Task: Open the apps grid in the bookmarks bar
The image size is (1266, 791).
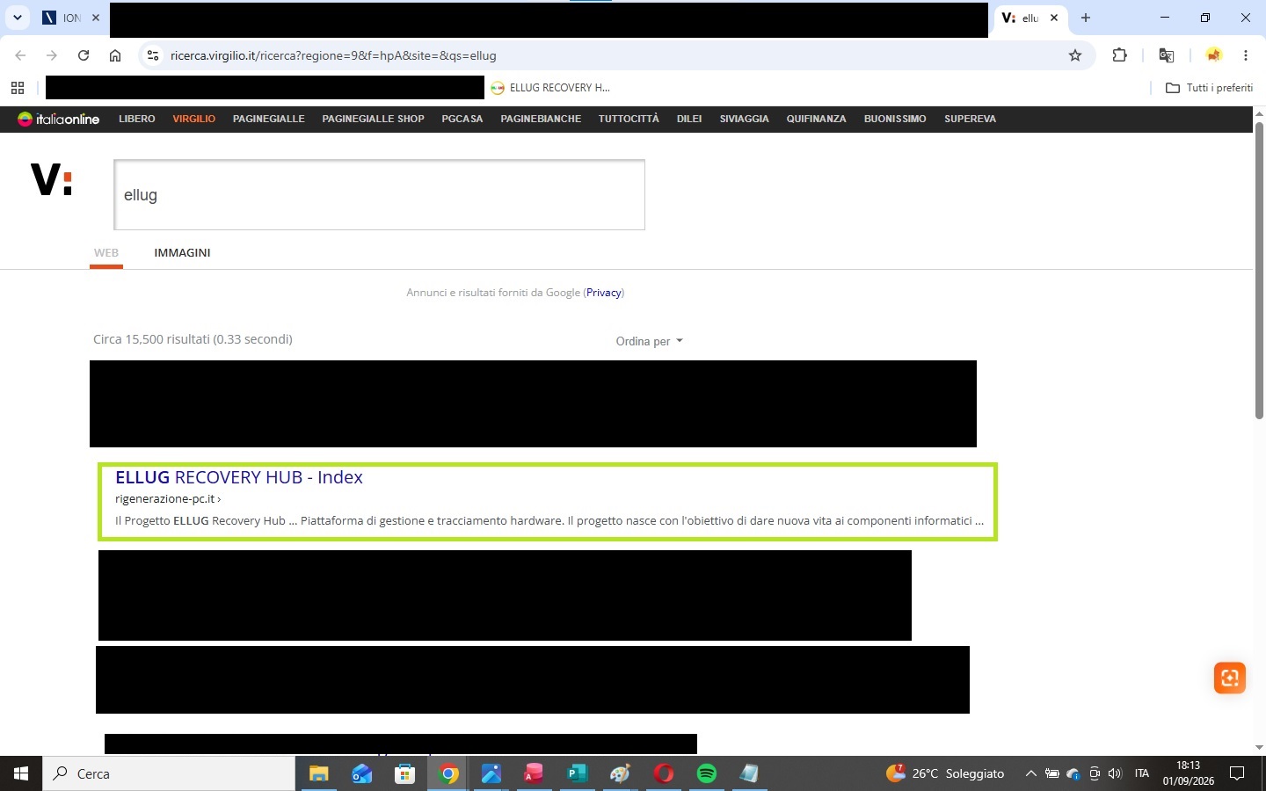Action: (18, 88)
